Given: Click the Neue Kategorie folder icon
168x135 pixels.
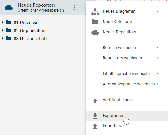Looking at the screenshot, I should point(95,22).
